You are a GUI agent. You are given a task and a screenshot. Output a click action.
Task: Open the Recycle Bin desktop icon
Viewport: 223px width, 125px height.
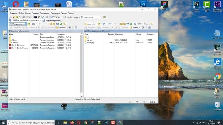(x=217, y=106)
